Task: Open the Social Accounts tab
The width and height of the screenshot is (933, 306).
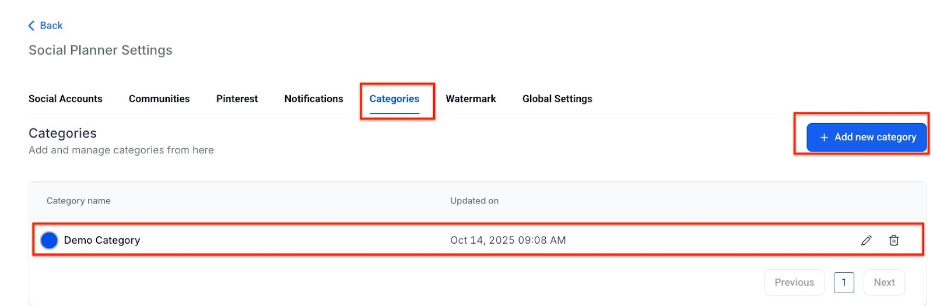Action: coord(65,99)
